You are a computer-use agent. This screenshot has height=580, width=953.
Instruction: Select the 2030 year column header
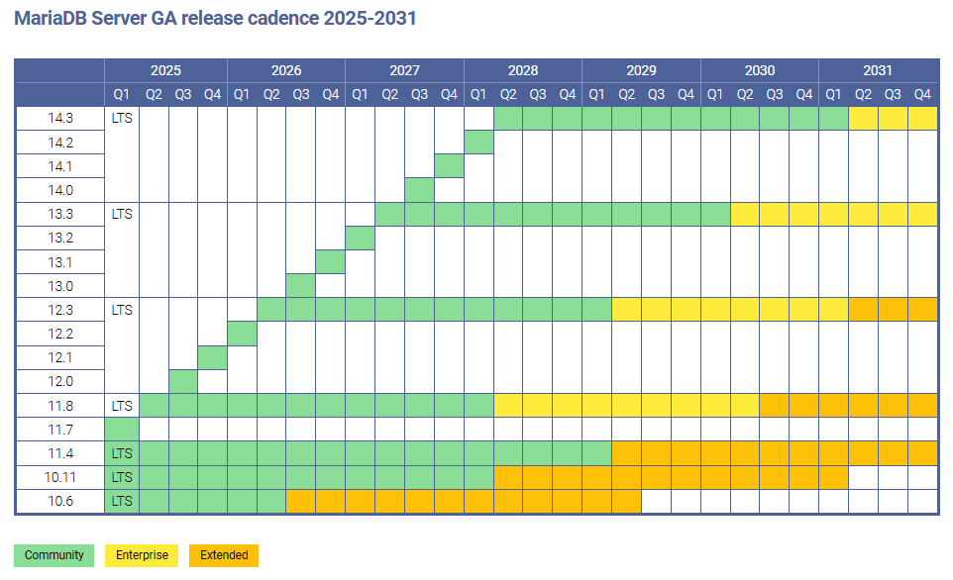[x=760, y=70]
